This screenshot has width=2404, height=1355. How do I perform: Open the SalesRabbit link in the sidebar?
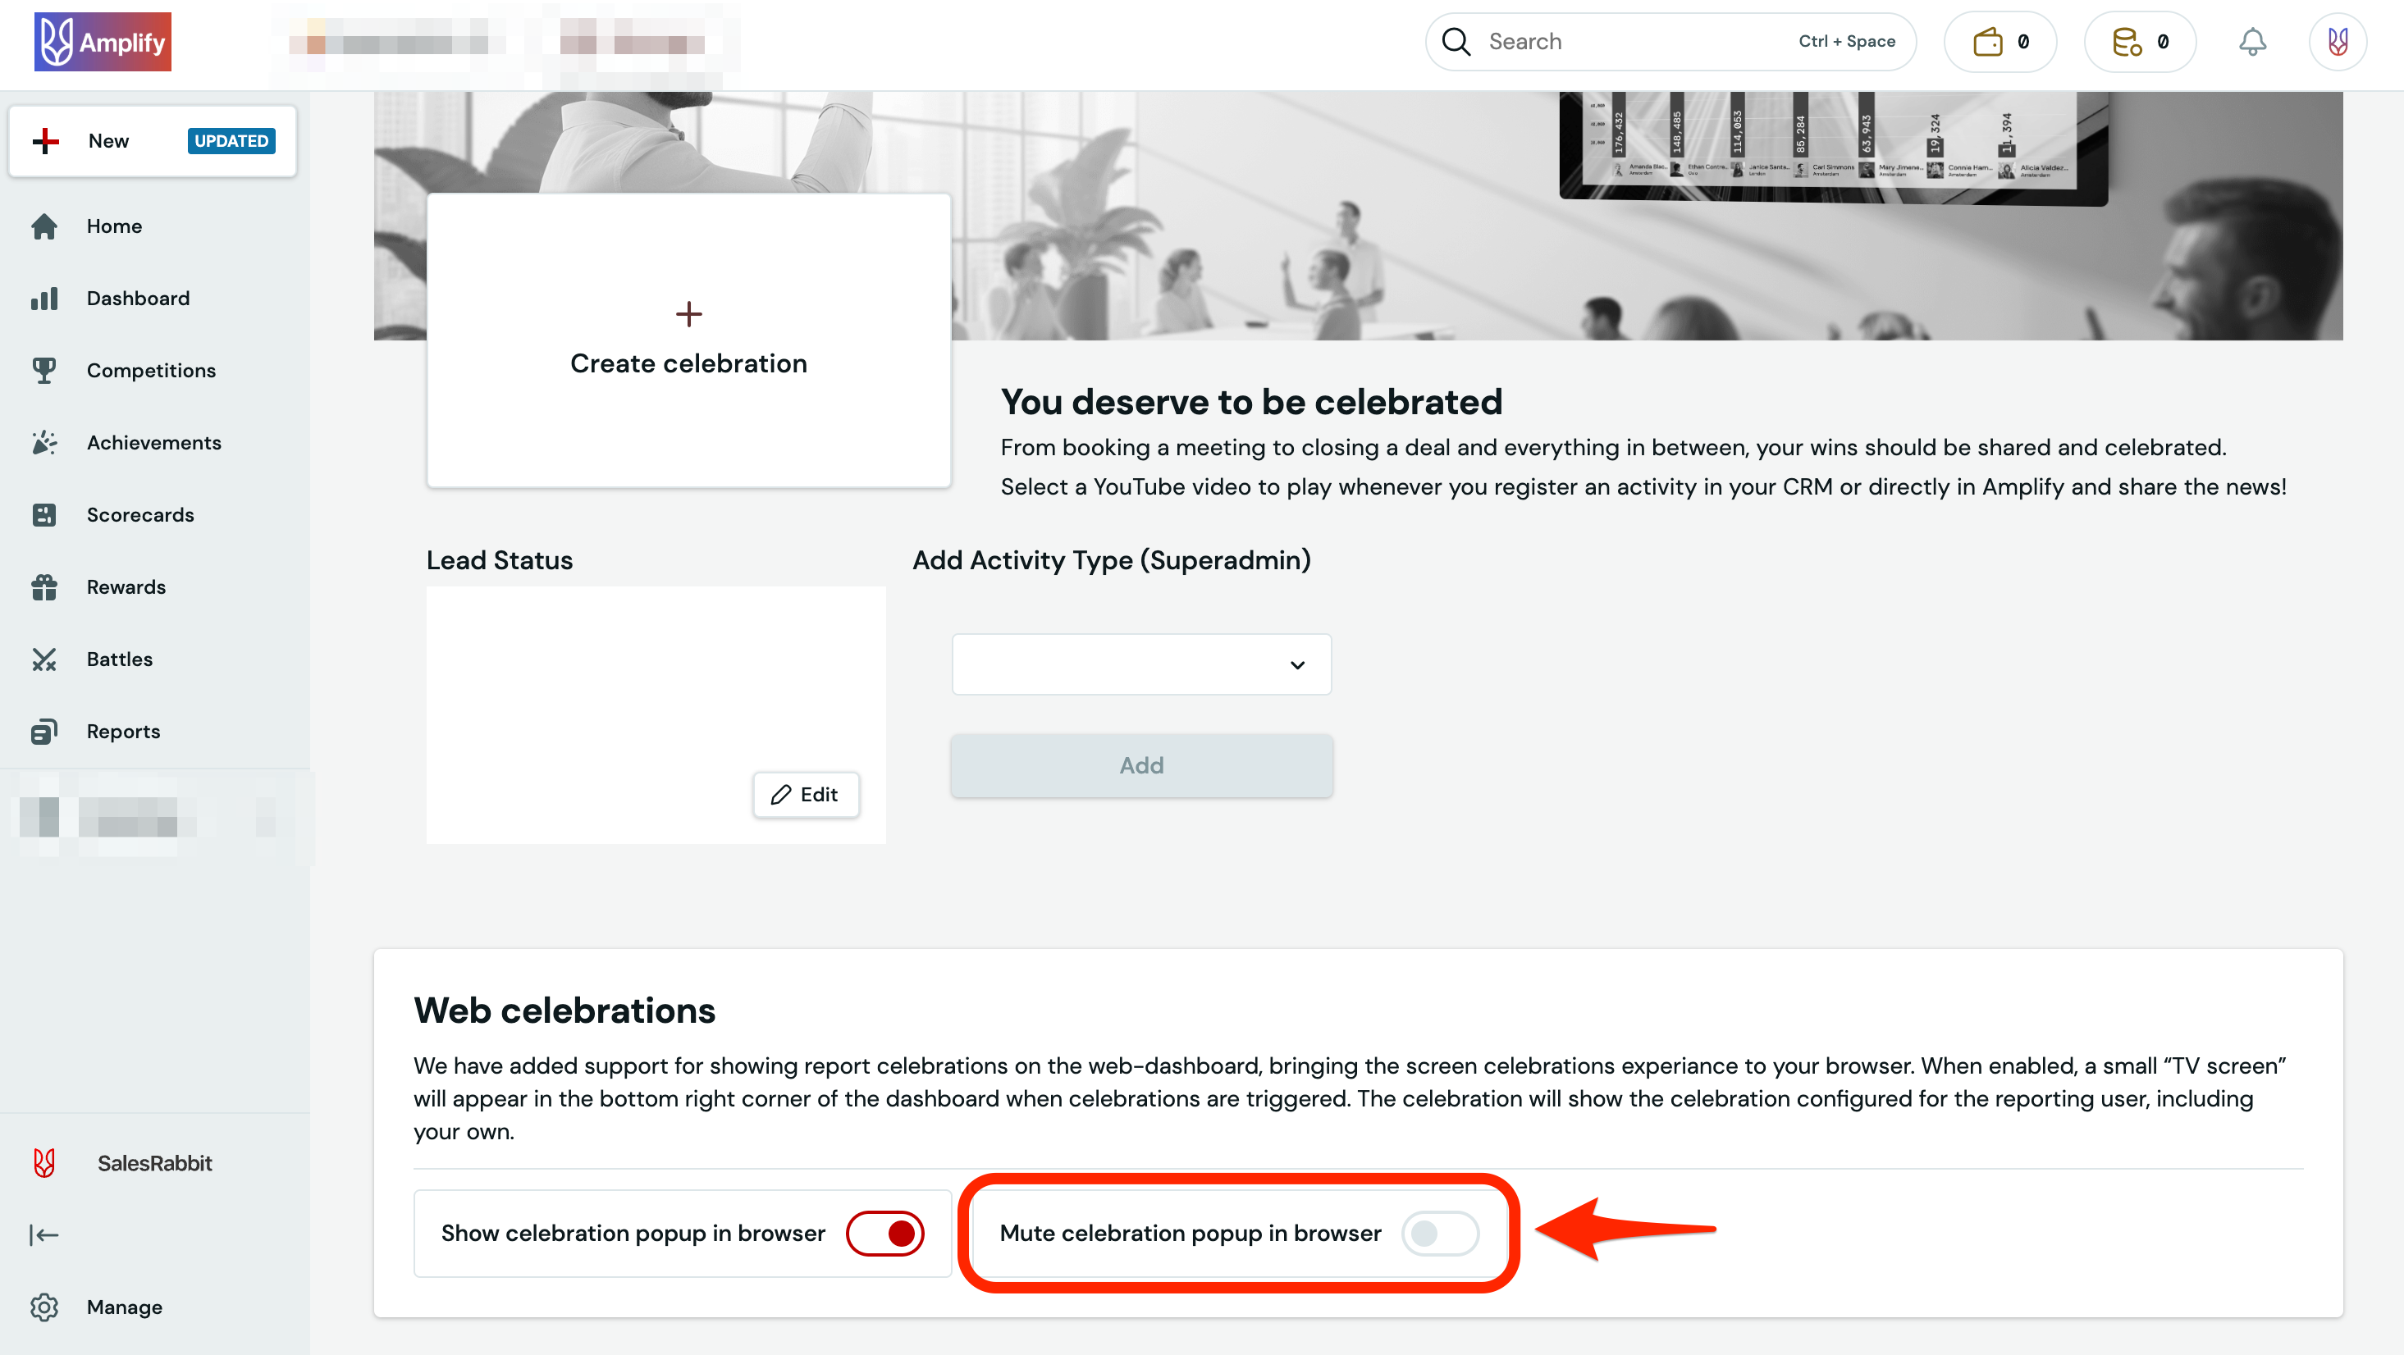pyautogui.click(x=154, y=1163)
